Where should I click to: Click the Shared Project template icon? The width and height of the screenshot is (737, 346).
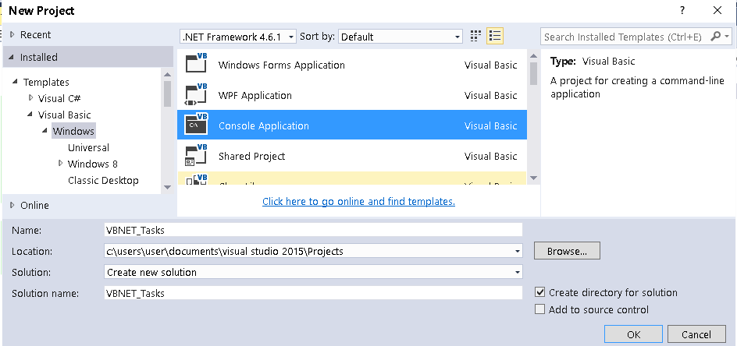197,155
